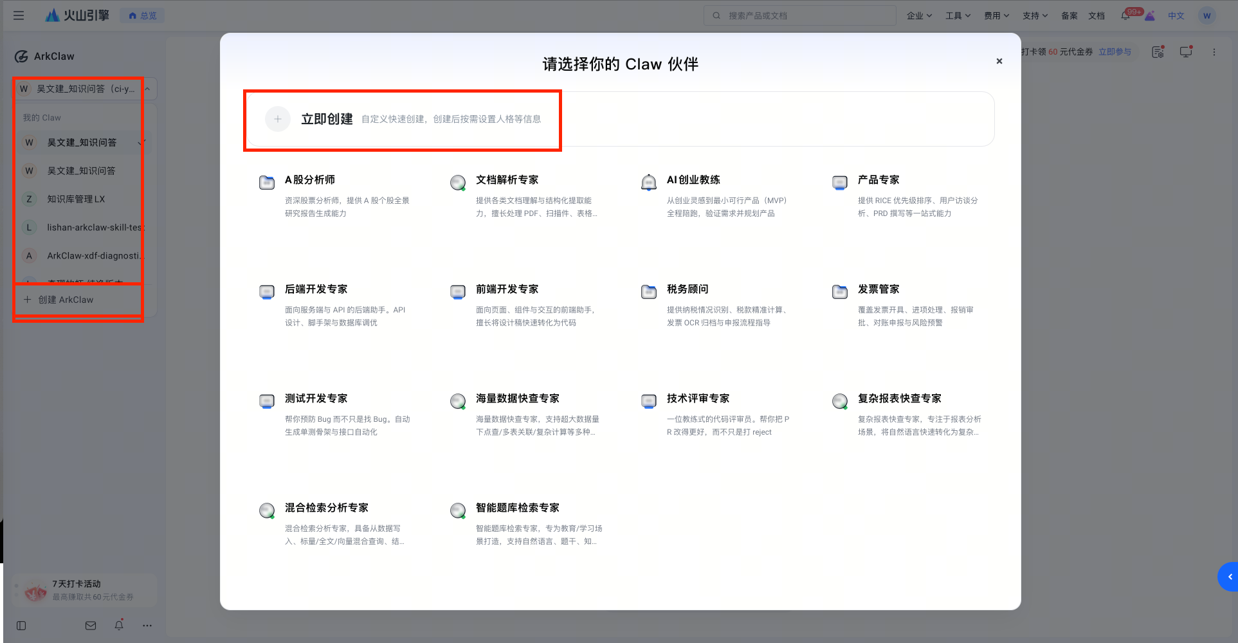Close the Claw 伙伴 selection dialog
The image size is (1238, 643).
click(x=999, y=61)
